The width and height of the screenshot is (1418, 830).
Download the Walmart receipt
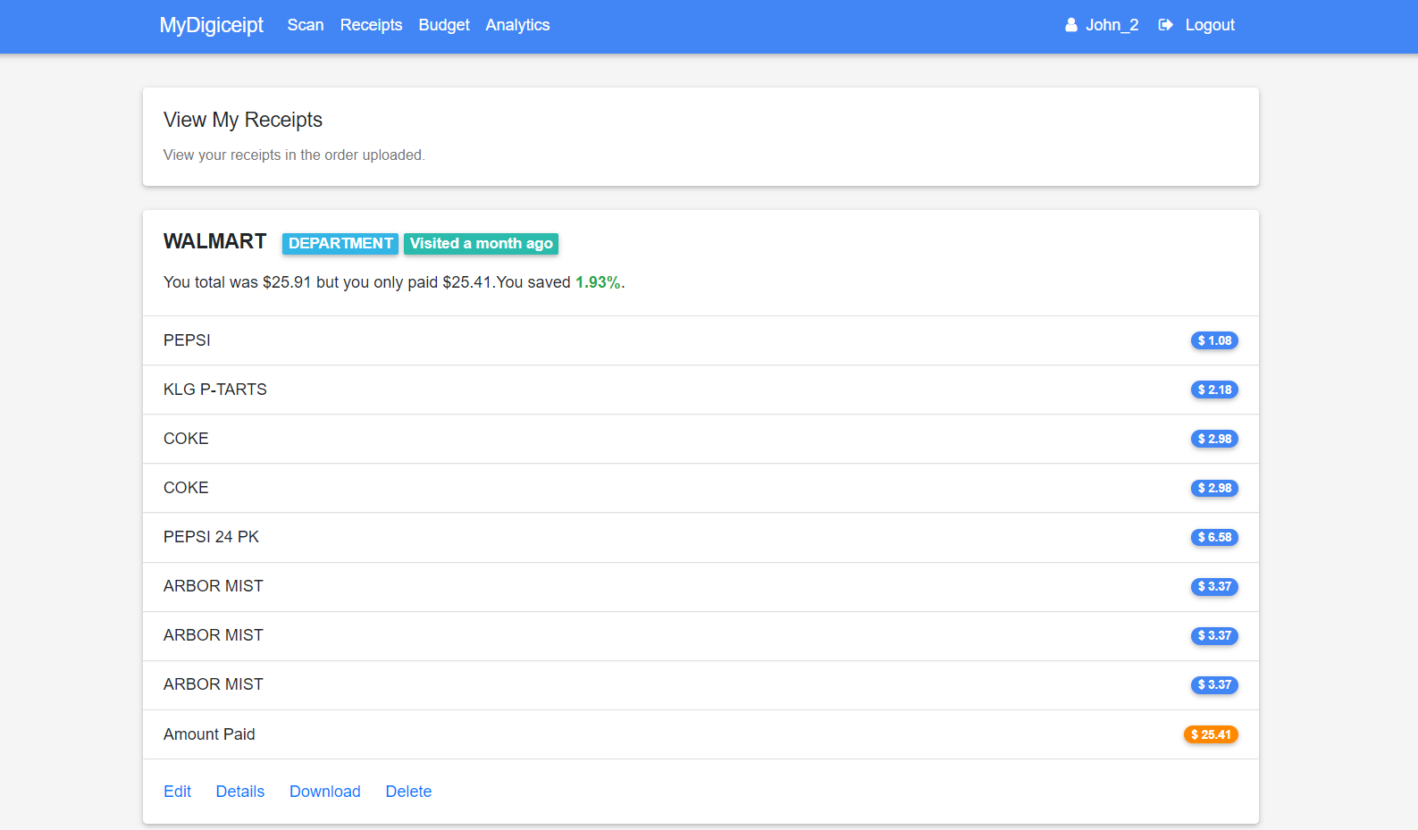[x=325, y=792]
